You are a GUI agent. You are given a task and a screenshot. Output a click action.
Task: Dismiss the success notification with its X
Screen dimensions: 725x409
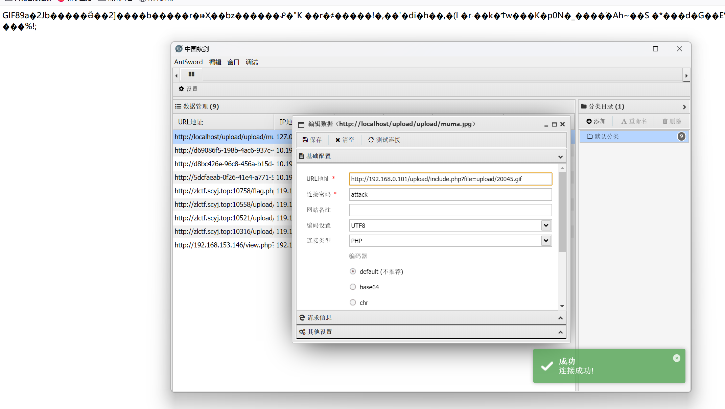click(x=676, y=358)
